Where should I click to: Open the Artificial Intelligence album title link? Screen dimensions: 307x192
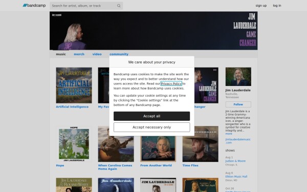[x=72, y=107]
